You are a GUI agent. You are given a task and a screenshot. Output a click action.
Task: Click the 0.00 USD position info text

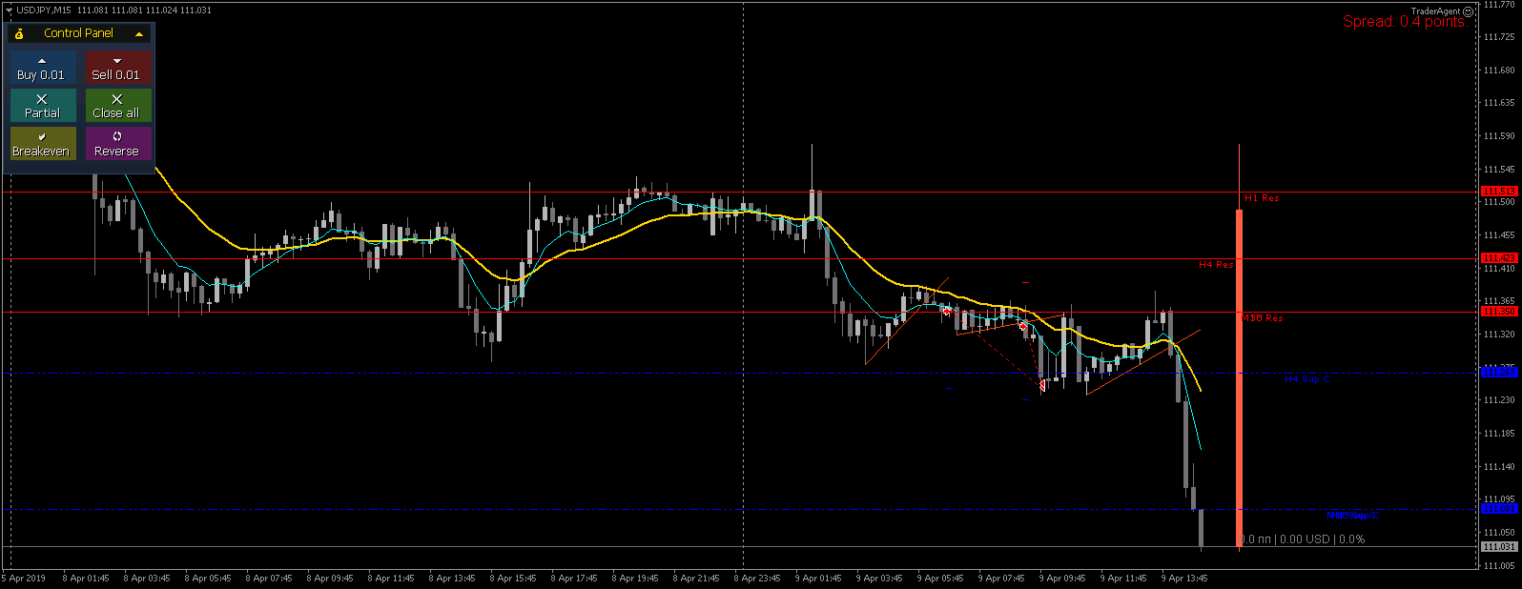[x=1305, y=539]
